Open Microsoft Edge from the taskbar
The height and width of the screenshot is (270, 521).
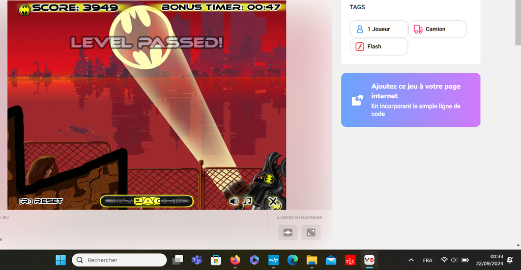[x=293, y=260]
